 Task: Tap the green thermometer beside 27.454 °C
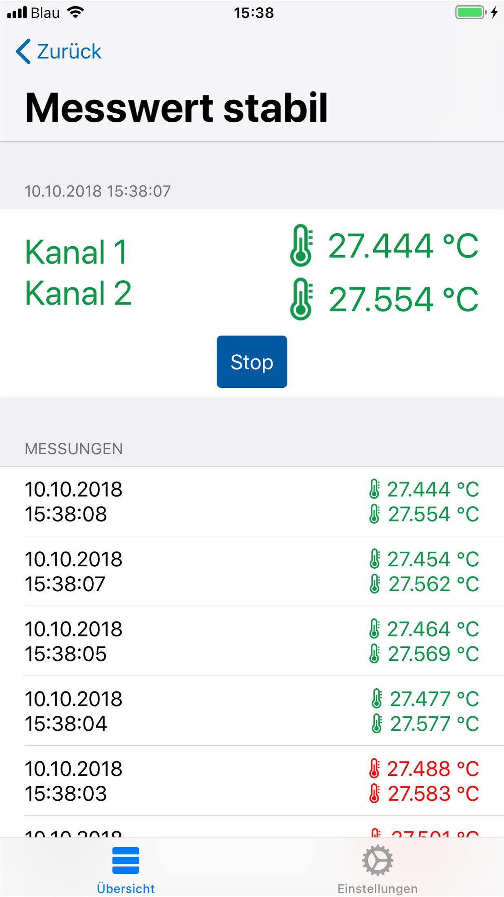coord(374,559)
